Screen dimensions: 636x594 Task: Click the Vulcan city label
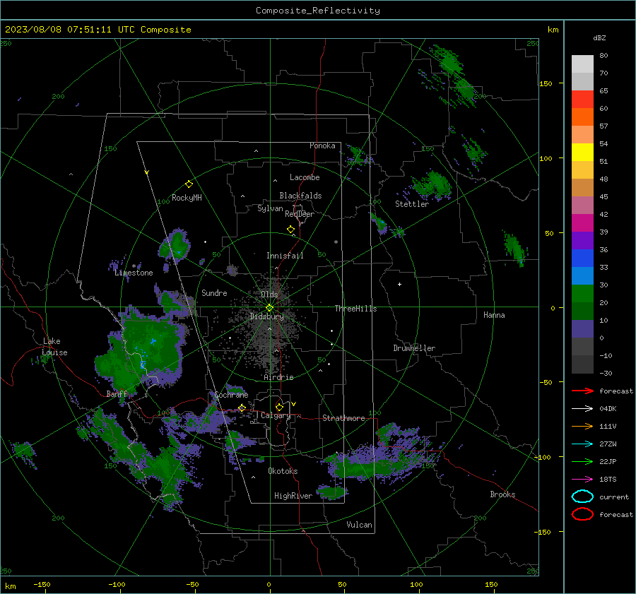pyautogui.click(x=359, y=525)
